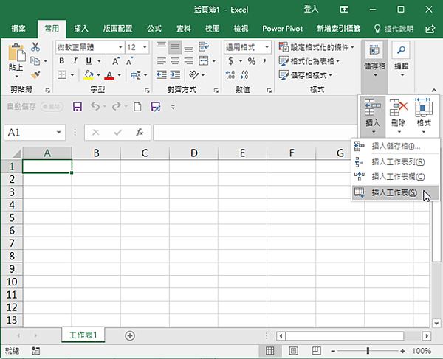Open font color dropdown arrow

click(119, 75)
